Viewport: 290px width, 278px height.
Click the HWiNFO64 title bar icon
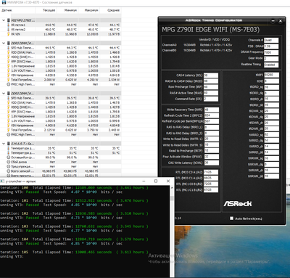click(4, 2)
